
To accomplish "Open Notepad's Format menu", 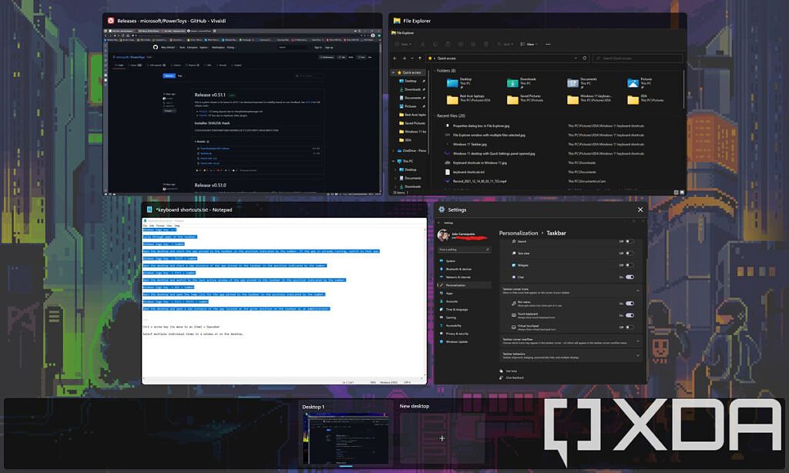I will [x=159, y=226].
